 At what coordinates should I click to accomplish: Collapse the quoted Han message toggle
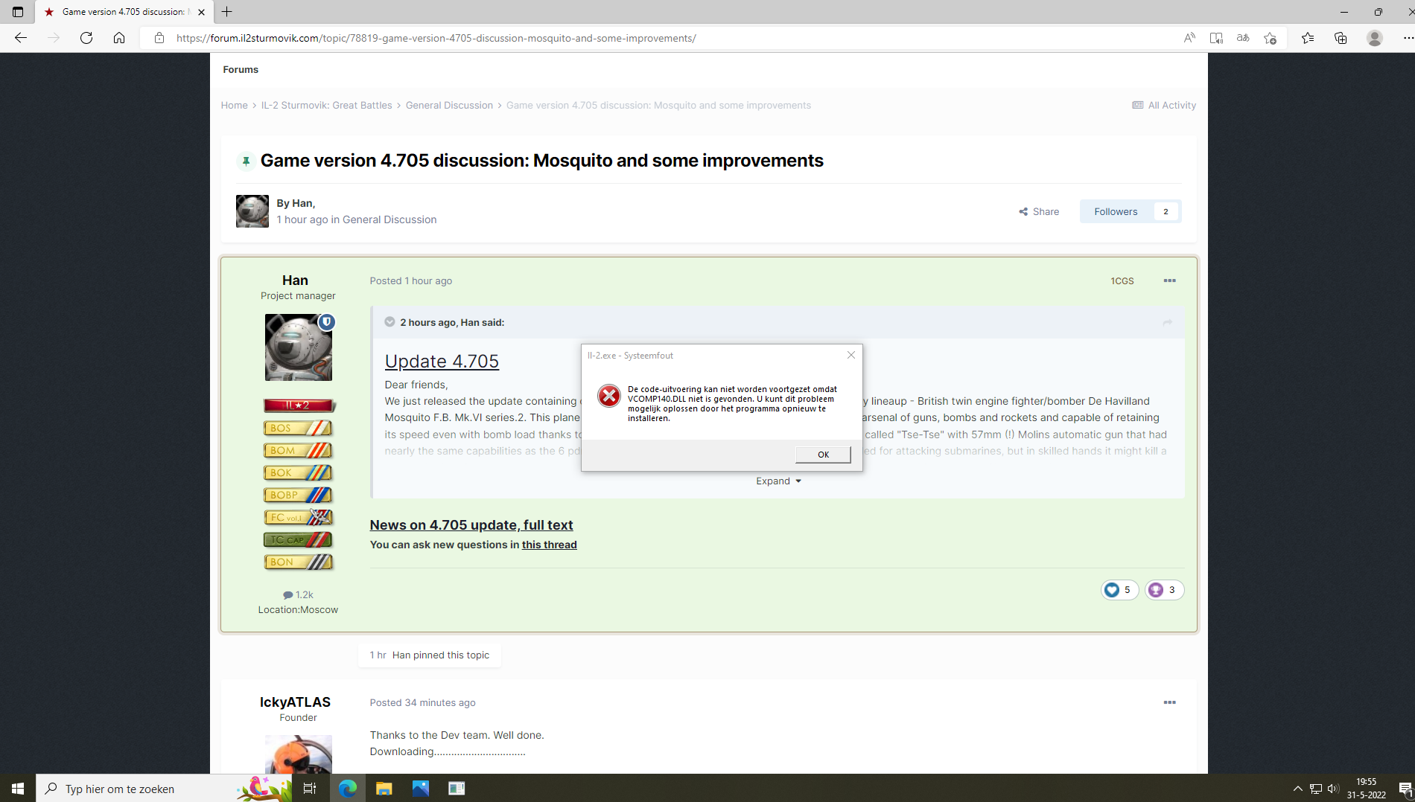click(389, 322)
